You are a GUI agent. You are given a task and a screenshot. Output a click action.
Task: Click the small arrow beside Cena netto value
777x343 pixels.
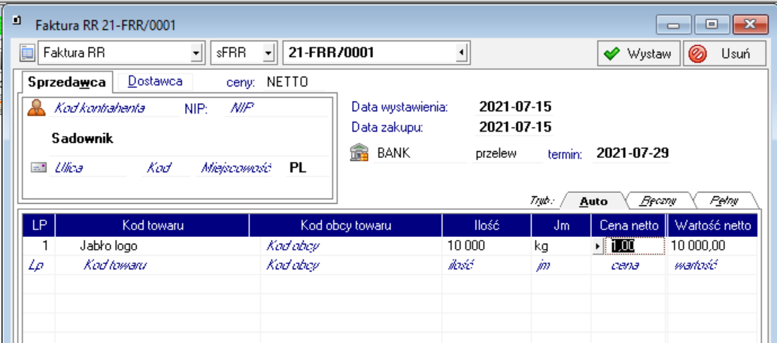click(598, 246)
